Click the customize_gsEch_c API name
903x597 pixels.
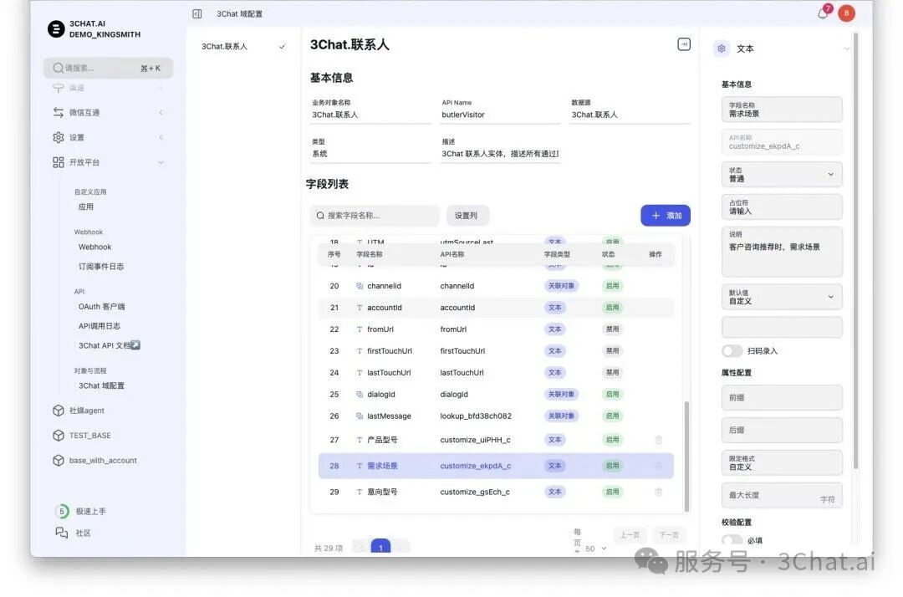(x=475, y=492)
